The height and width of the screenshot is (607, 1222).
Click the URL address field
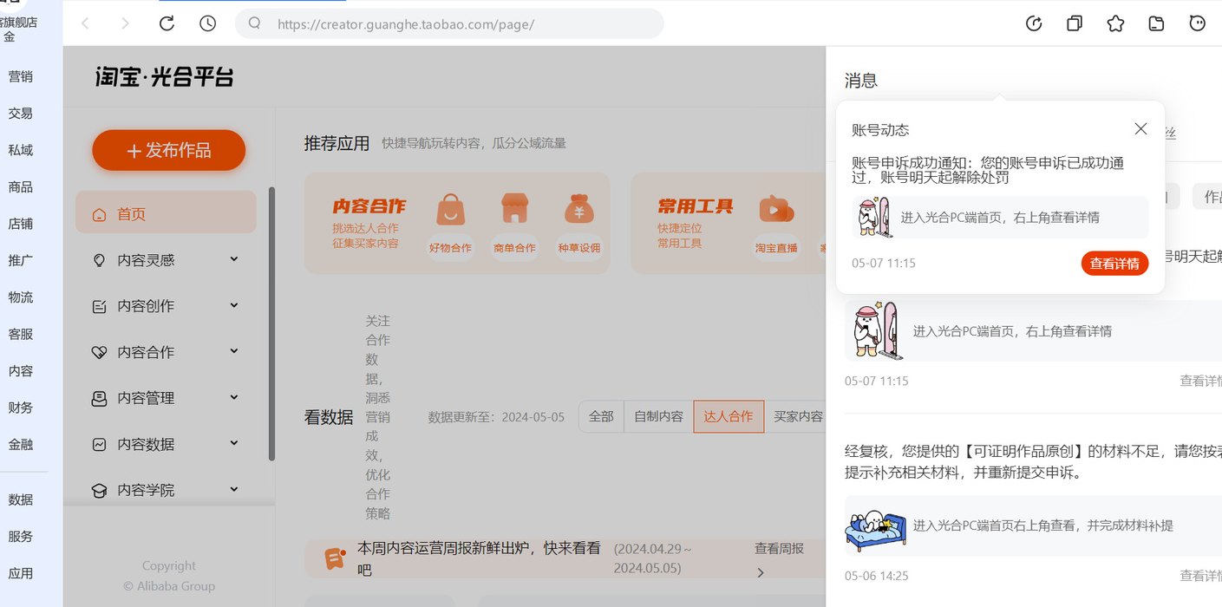coord(449,24)
